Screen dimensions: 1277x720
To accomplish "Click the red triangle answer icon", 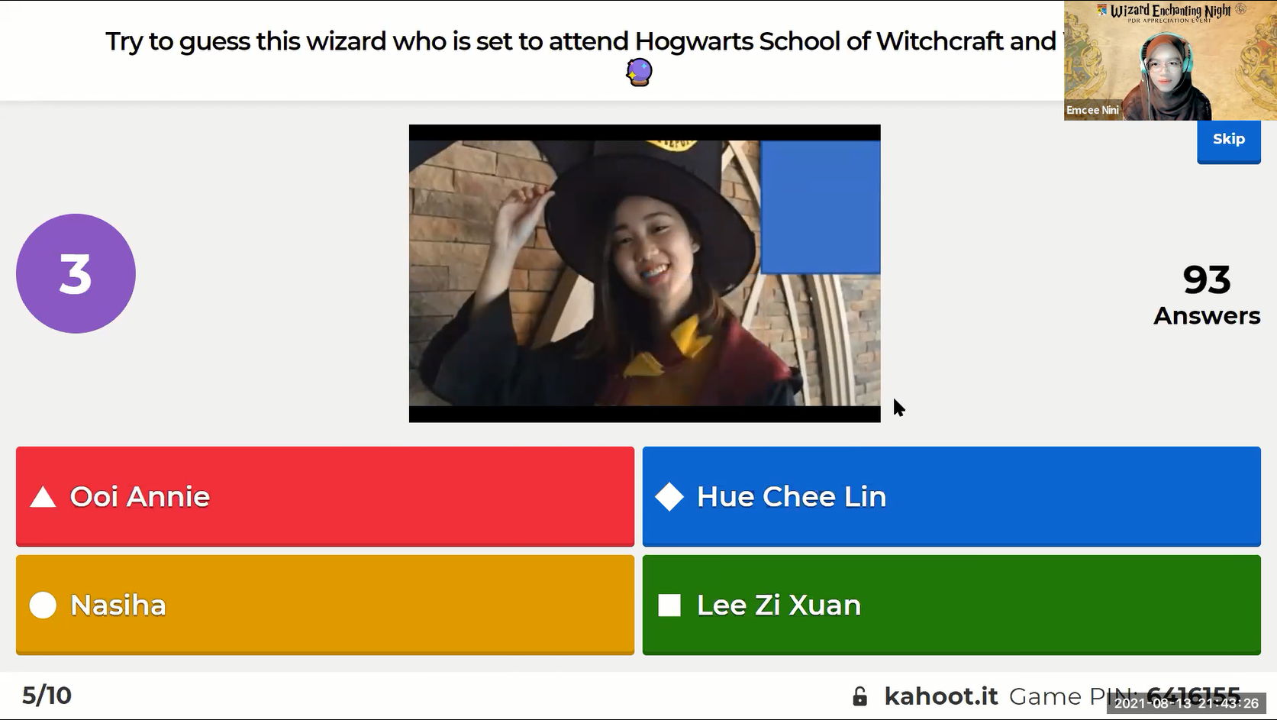I will [43, 498].
